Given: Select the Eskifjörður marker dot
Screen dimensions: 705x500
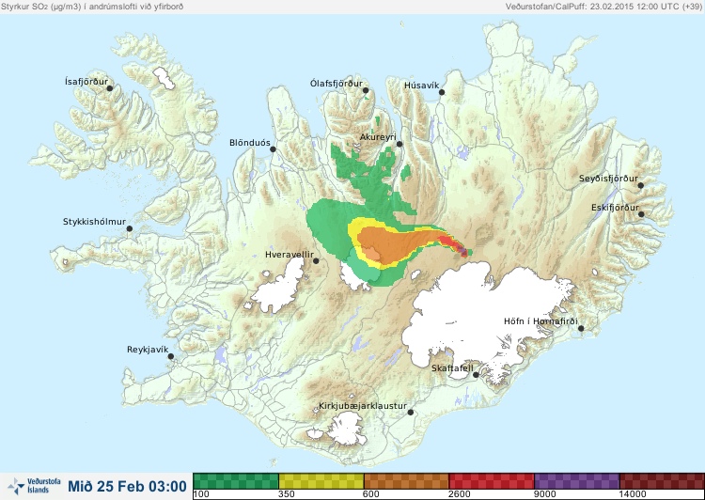Looking at the screenshot, I should coord(641,214).
